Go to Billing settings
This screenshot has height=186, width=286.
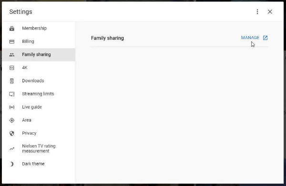[39, 41]
